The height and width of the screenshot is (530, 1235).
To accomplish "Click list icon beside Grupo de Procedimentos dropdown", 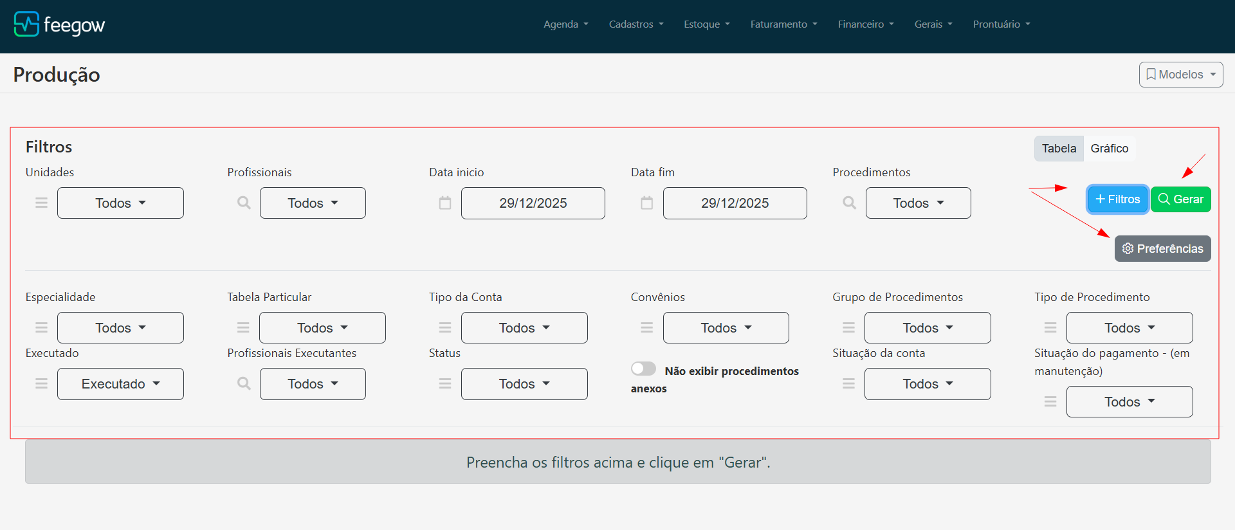I will (x=849, y=327).
